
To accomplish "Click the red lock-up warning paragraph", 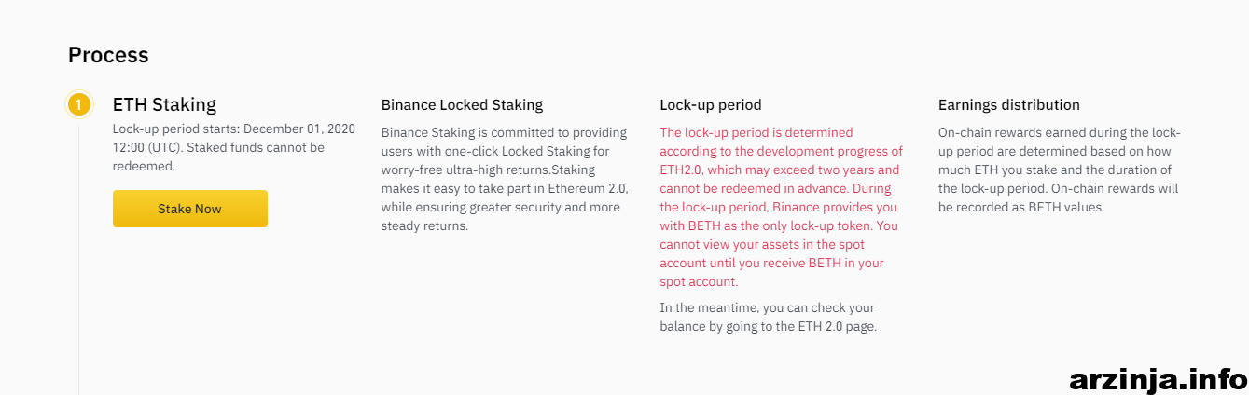I will pyautogui.click(x=782, y=207).
